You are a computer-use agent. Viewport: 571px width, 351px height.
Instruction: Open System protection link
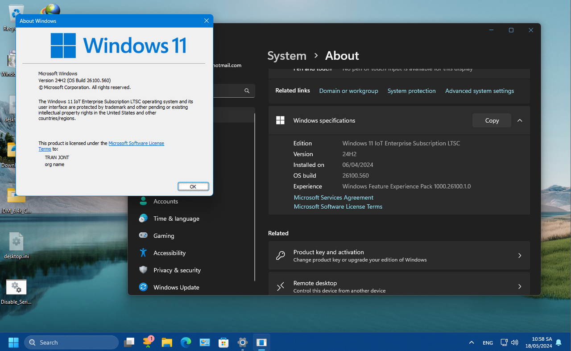[x=411, y=91]
